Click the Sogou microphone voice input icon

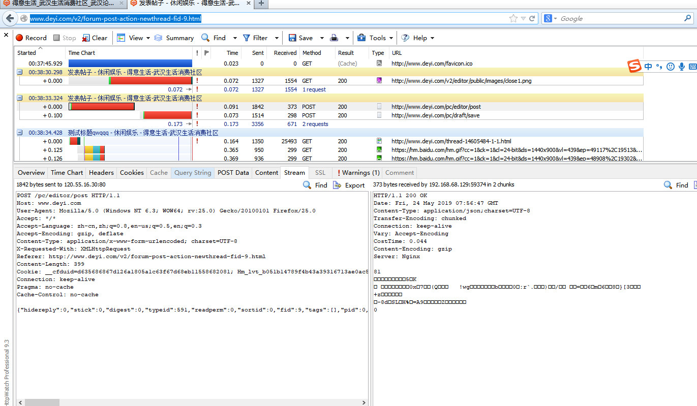point(681,67)
